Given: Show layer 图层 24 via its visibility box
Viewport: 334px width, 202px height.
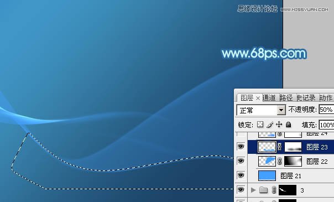Looking at the screenshot, I should click(241, 134).
